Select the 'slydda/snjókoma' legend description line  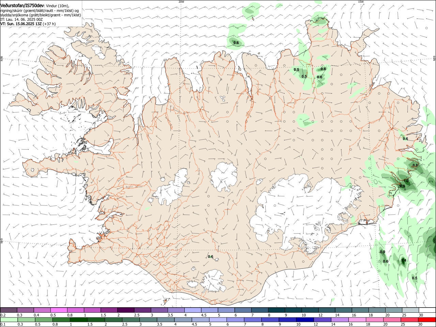(41, 15)
